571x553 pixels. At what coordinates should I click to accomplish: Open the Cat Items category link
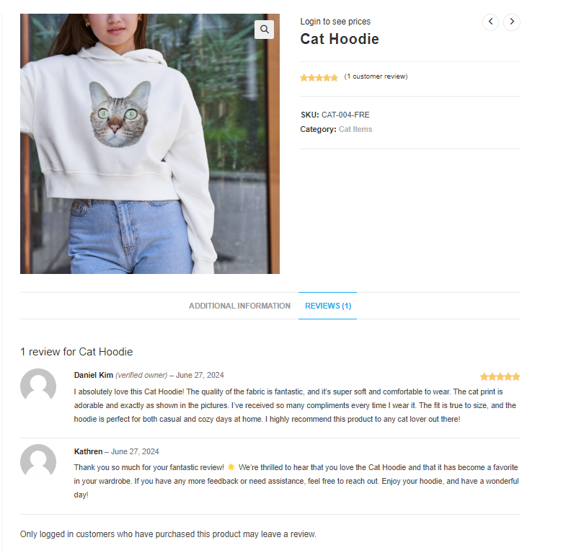[x=355, y=129]
